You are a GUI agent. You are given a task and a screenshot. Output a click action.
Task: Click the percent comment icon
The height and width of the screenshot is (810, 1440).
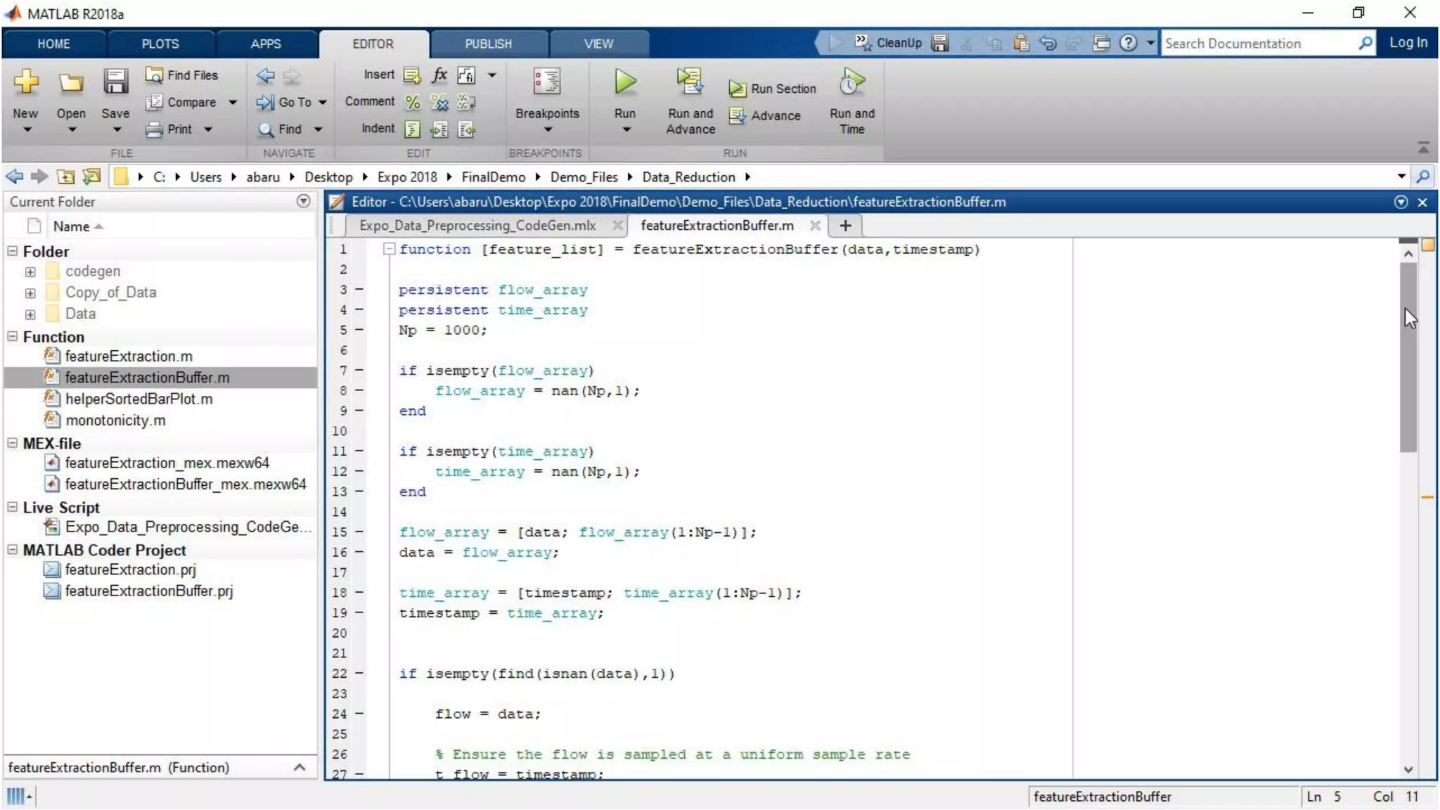pyautogui.click(x=413, y=103)
